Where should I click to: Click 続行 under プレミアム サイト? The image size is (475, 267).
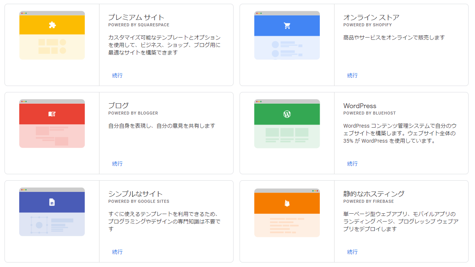117,75
